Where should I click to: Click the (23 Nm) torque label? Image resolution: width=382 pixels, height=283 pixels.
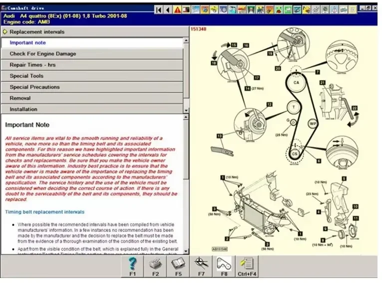312,194
